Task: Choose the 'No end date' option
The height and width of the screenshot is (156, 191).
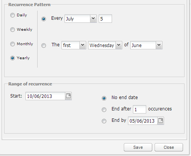Action: [x=104, y=98]
